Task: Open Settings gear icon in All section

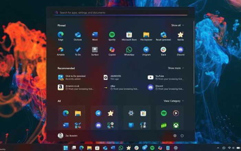Action: pyautogui.click(x=131, y=113)
